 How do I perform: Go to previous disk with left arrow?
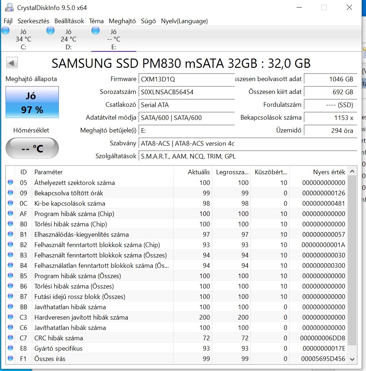pyautogui.click(x=12, y=63)
